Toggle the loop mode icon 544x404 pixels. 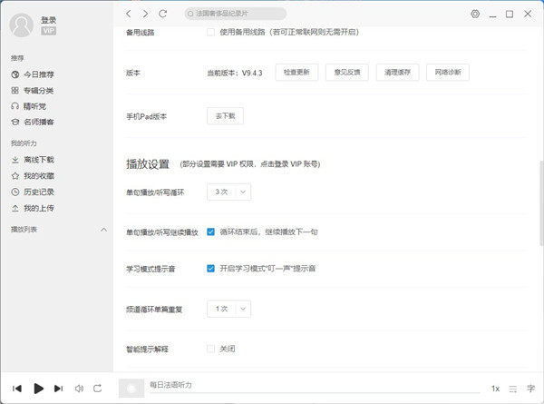99,388
